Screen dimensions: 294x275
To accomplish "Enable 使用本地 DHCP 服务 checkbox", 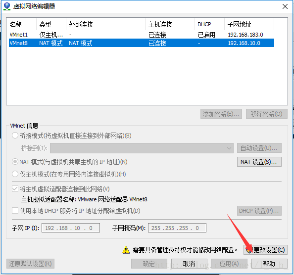I will [15, 211].
